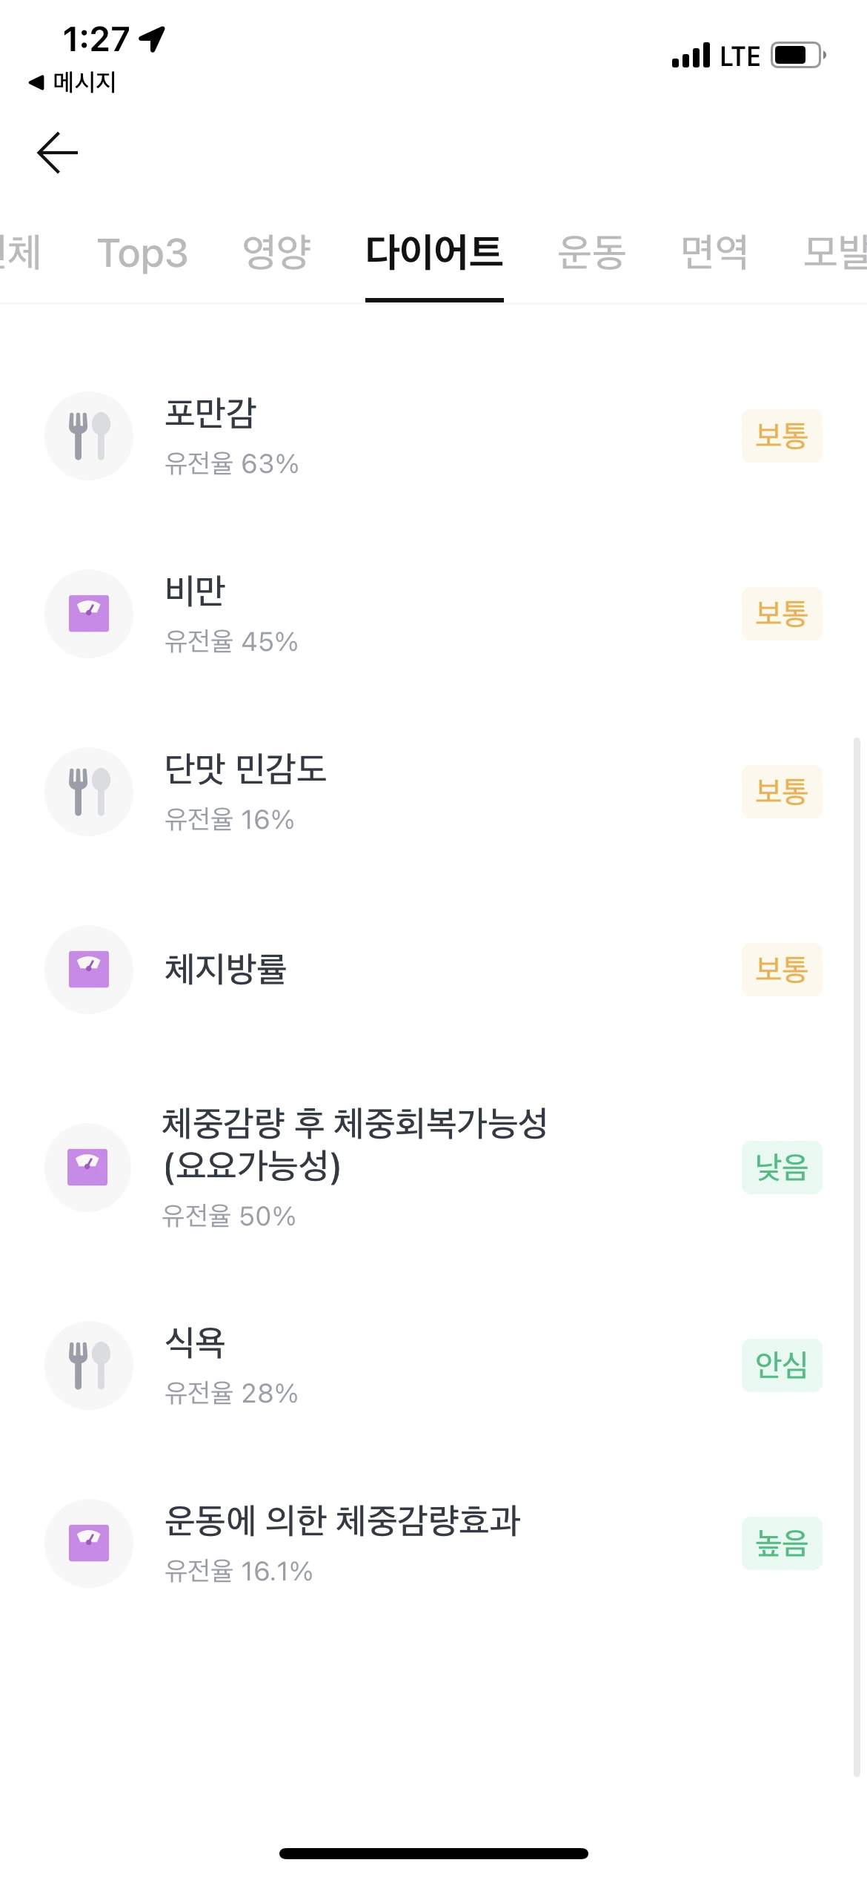Tap the fork and spoon icon beside 포만감
The width and height of the screenshot is (867, 1877).
(89, 436)
